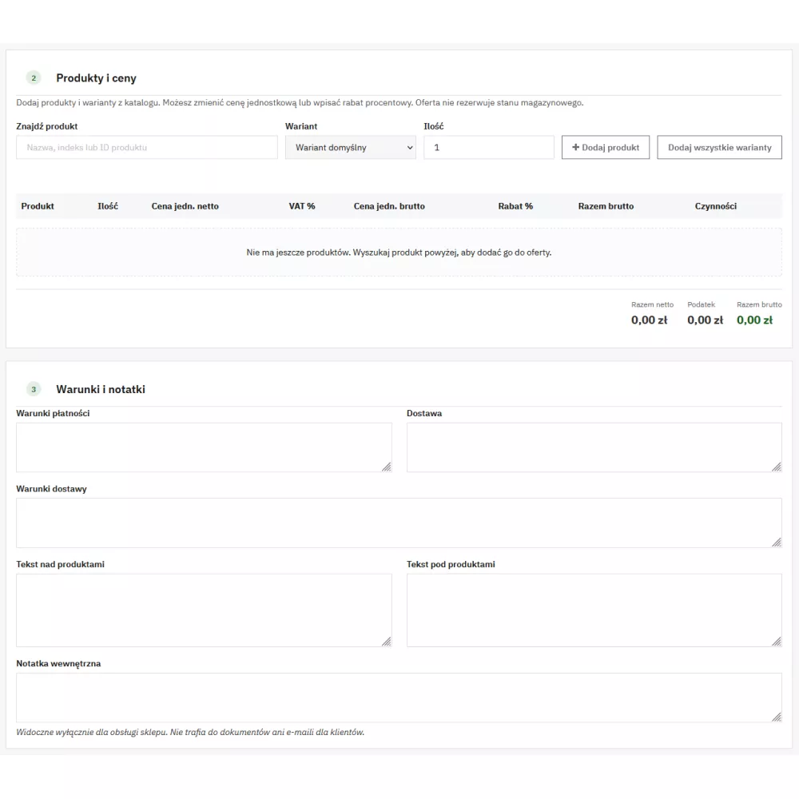Image resolution: width=799 pixels, height=799 pixels.
Task: Click the Tekst nad produktami text area
Action: (204, 610)
